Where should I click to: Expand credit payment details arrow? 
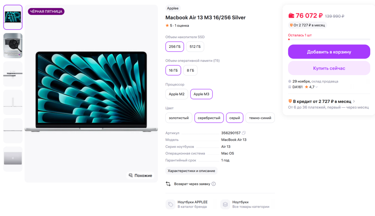(x=354, y=101)
